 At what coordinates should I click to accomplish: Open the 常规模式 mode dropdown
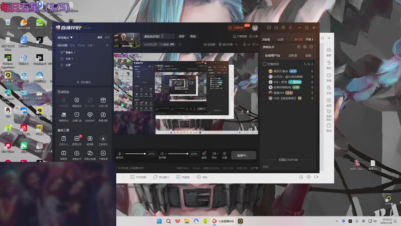point(65,37)
